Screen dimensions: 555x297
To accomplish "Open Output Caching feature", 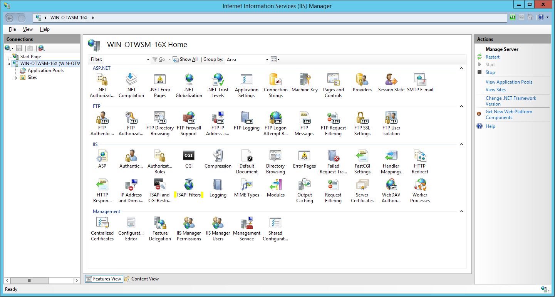I will tap(305, 190).
